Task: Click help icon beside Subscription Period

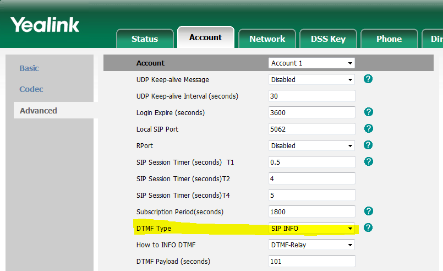Action: point(369,212)
